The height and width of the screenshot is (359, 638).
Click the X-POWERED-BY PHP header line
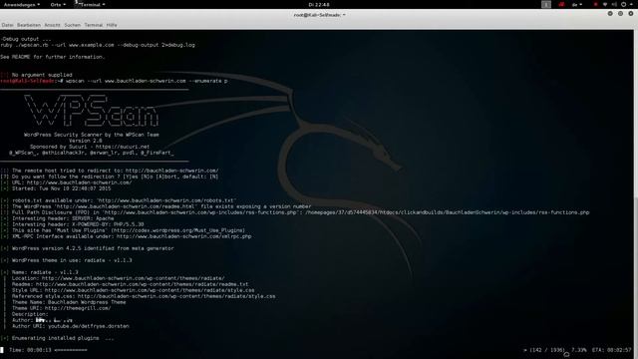click(x=72, y=224)
